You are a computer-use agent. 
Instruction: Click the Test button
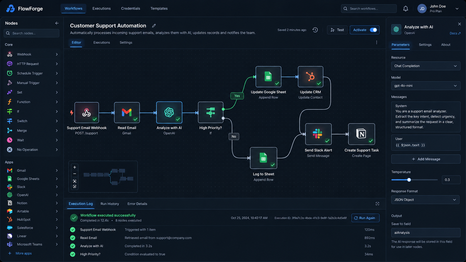coord(337,30)
